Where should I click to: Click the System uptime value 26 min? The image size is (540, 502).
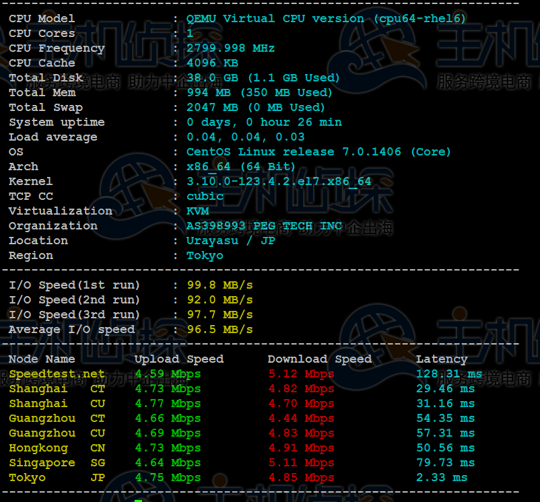click(320, 122)
